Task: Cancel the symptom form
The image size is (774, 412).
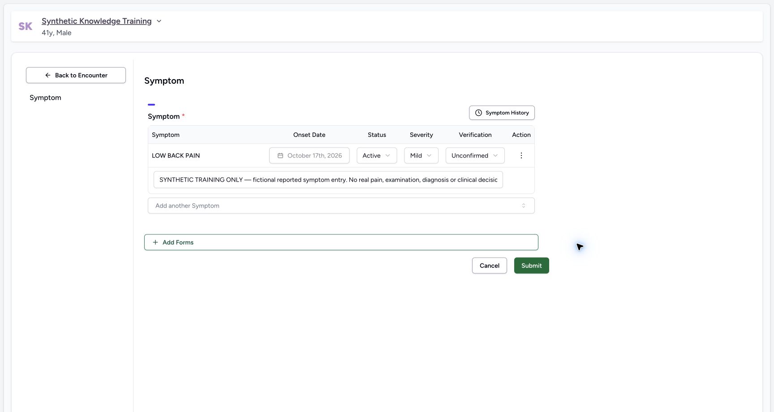Action: coord(490,266)
